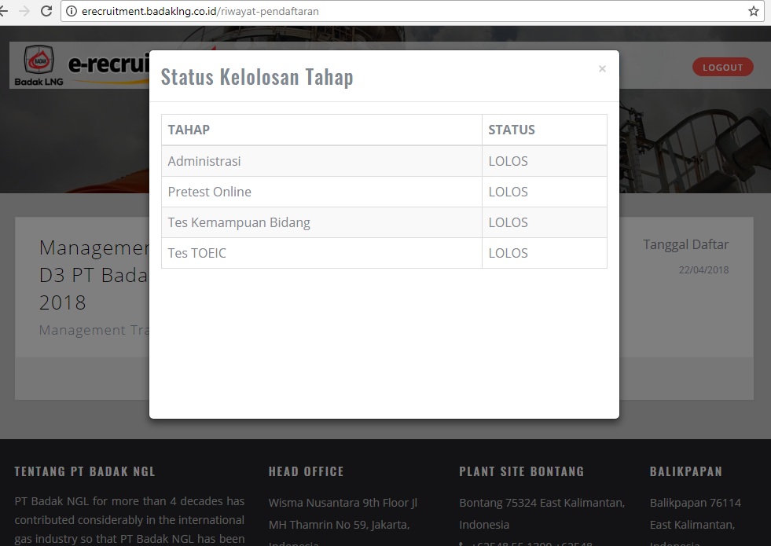Click the HEAD OFFICE footer heading
771x546 pixels.
(x=306, y=472)
